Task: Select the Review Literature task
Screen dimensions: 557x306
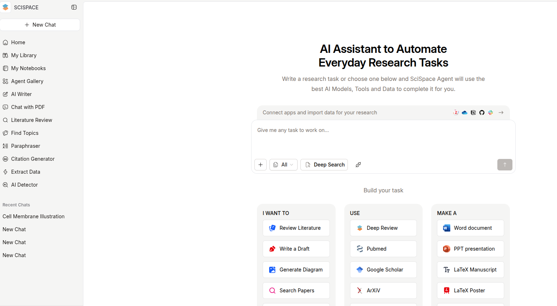Action: pos(296,228)
